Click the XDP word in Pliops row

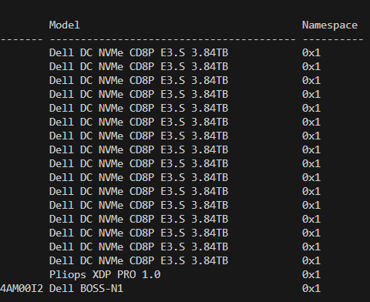102,274
